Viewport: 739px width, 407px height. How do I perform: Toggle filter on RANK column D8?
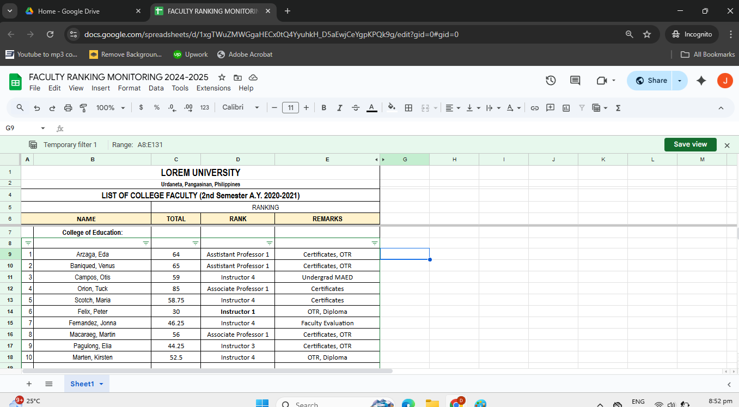tap(270, 243)
